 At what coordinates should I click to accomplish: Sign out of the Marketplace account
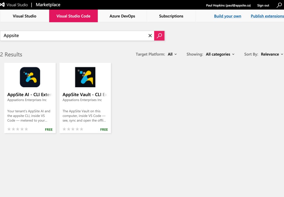pos(263,6)
